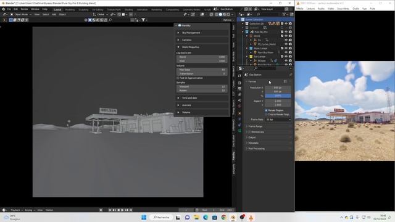Image resolution: width=395 pixels, height=222 pixels.
Task: Enable Crop to Render Region checkbox
Action: pos(266,115)
